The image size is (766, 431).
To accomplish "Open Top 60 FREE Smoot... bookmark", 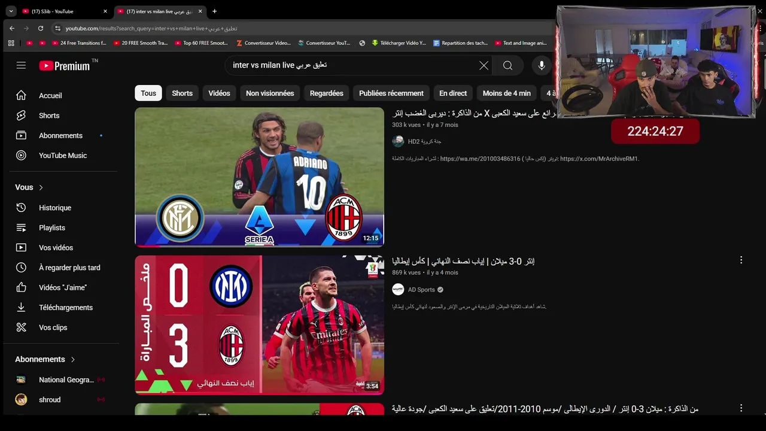I will 201,43.
